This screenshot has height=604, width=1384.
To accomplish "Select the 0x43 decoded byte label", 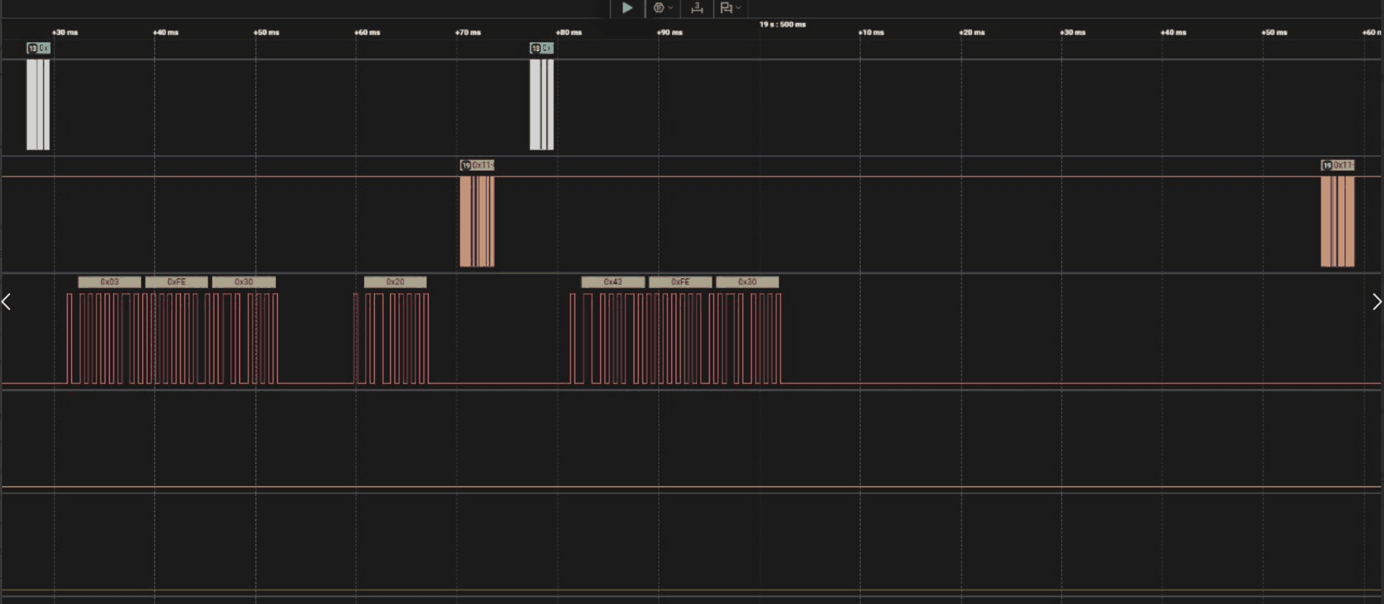I will (x=613, y=282).
